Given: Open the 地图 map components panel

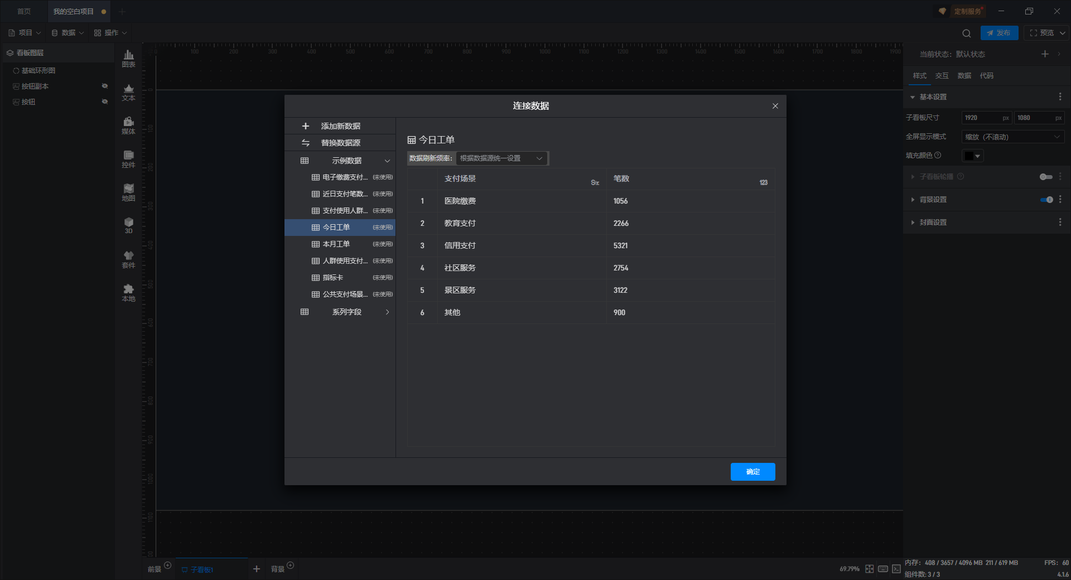Looking at the screenshot, I should click(128, 192).
